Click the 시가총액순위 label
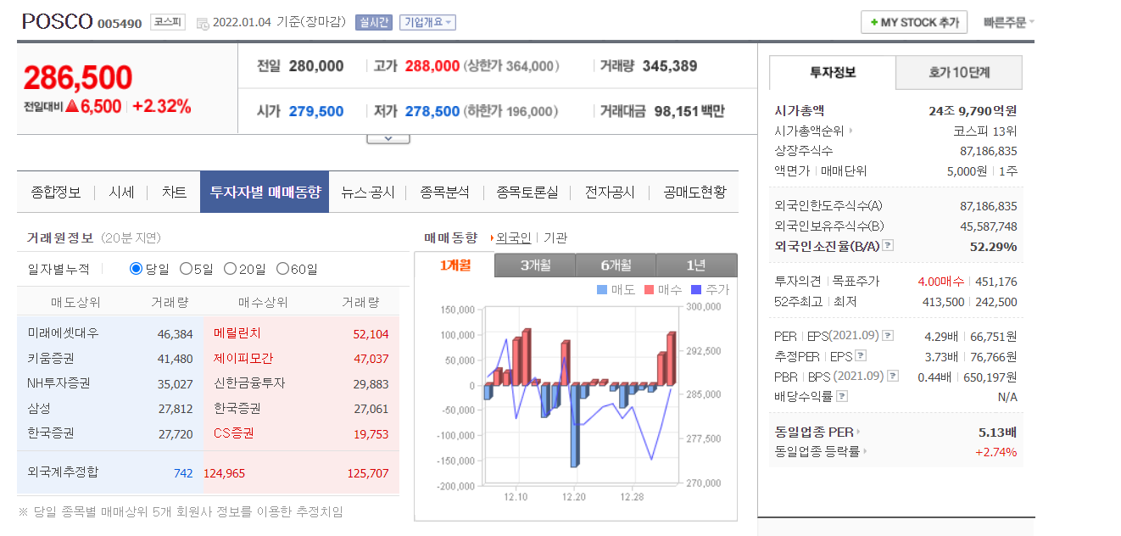 coord(810,131)
